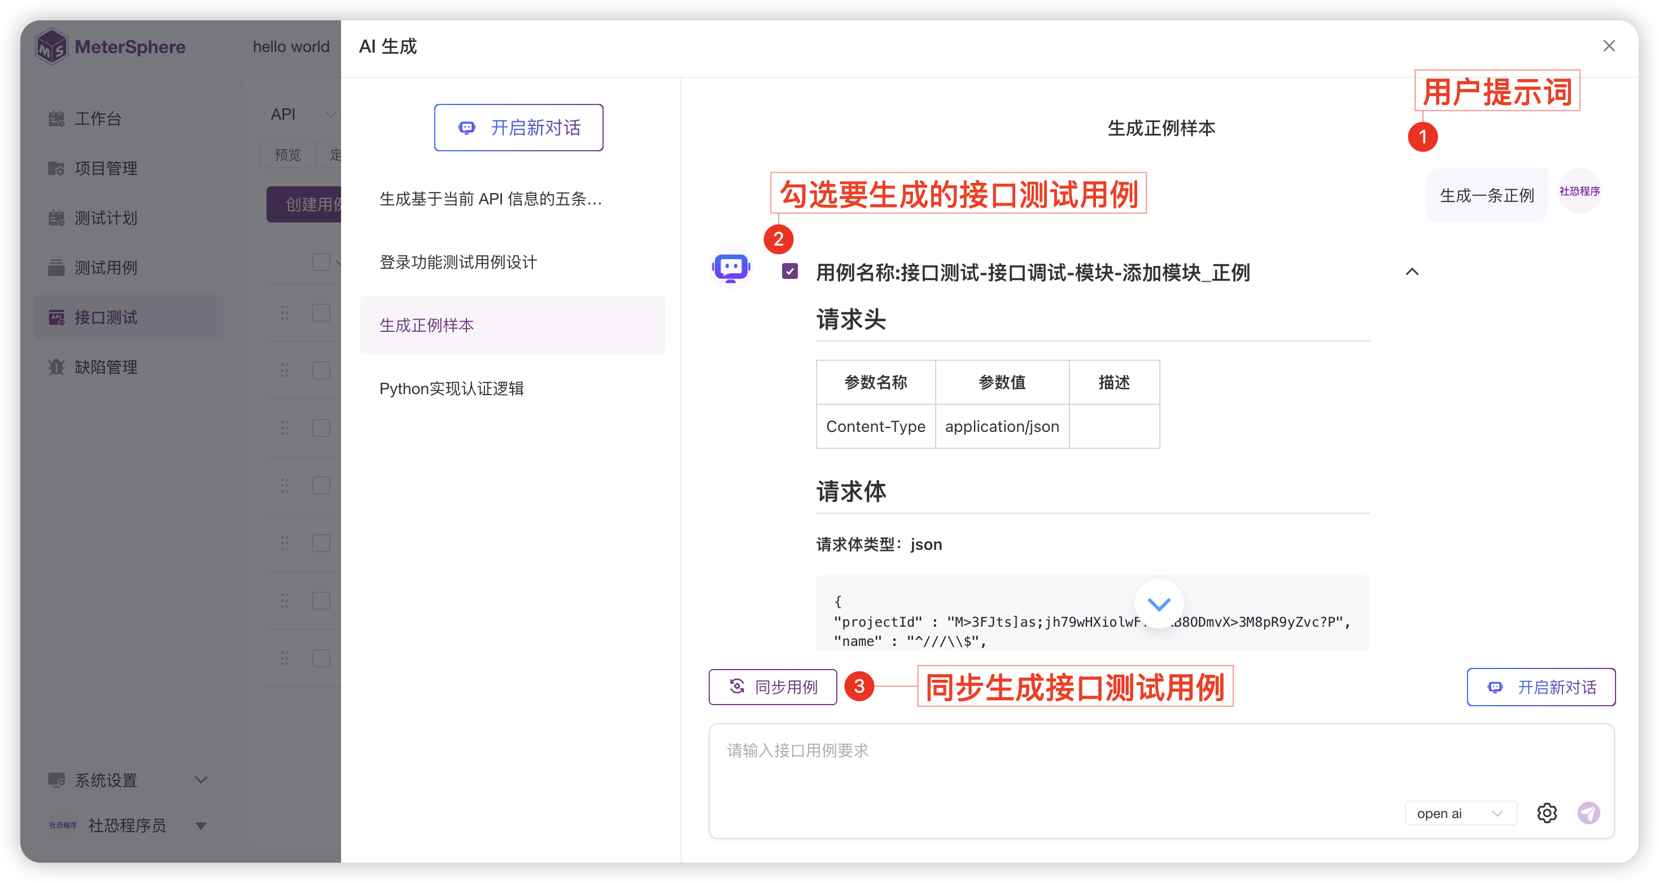Open 项目管理 in the sidebar
This screenshot has height=883, width=1659.
point(128,168)
